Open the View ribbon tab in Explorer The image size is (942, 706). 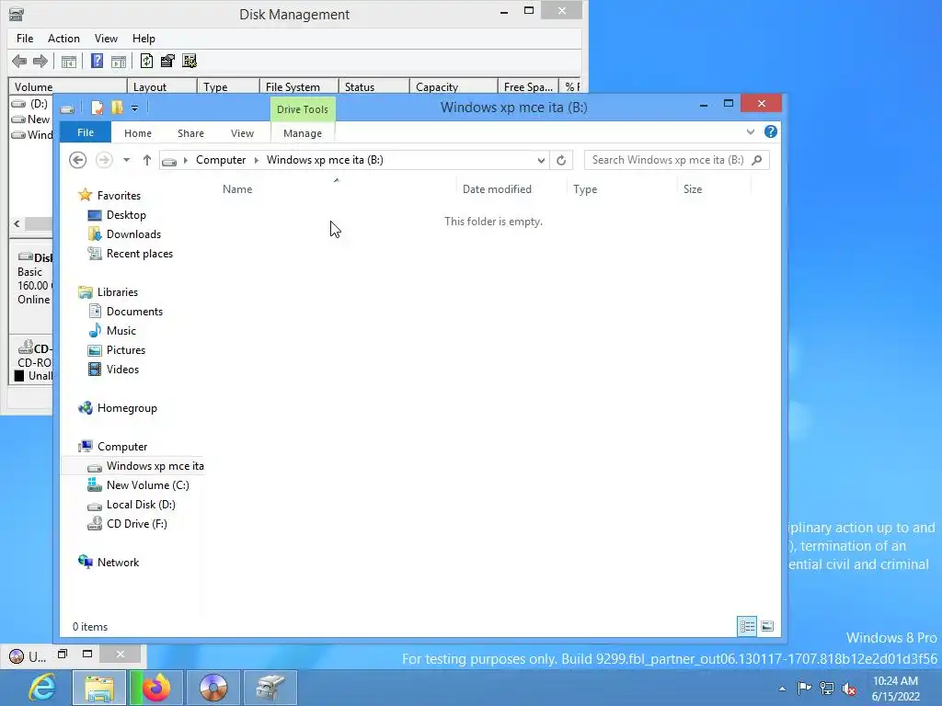click(x=242, y=133)
